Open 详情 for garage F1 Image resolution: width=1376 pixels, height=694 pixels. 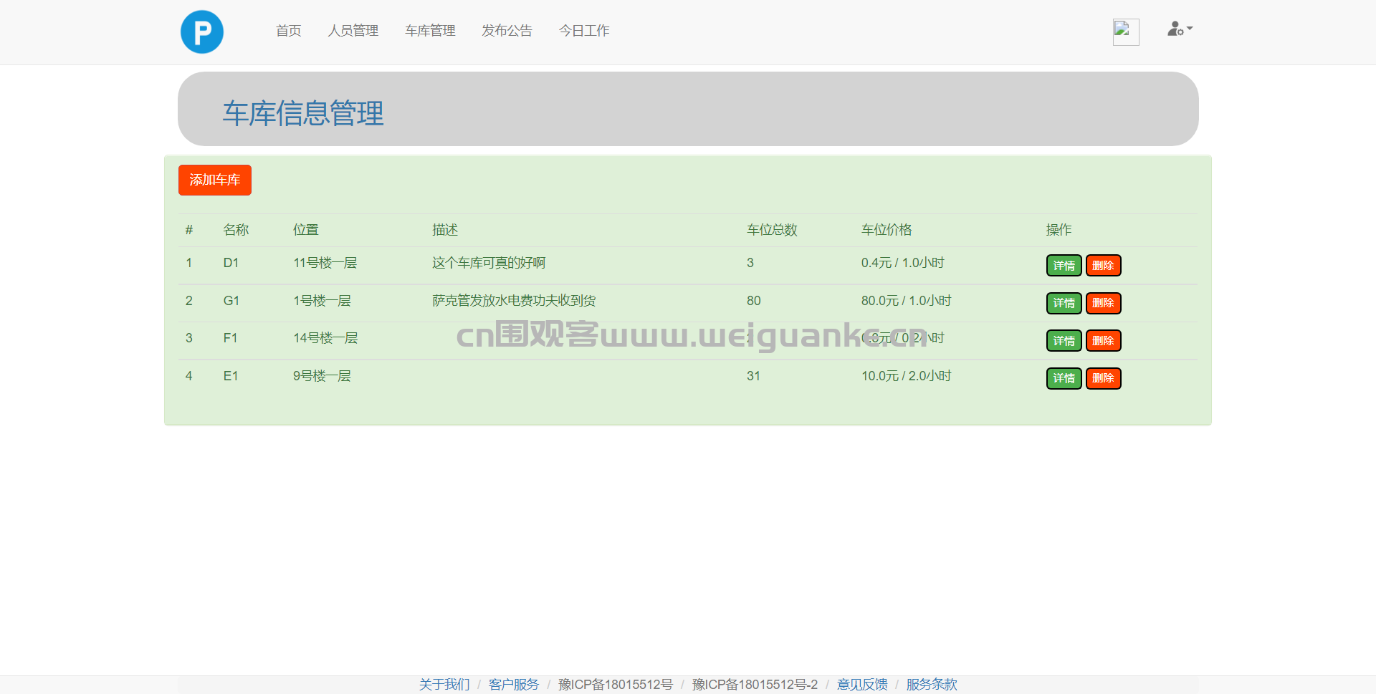point(1064,341)
